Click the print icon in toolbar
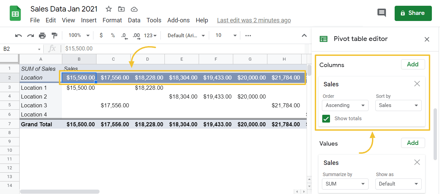Screen dimensions: 440x194 pos(42,36)
